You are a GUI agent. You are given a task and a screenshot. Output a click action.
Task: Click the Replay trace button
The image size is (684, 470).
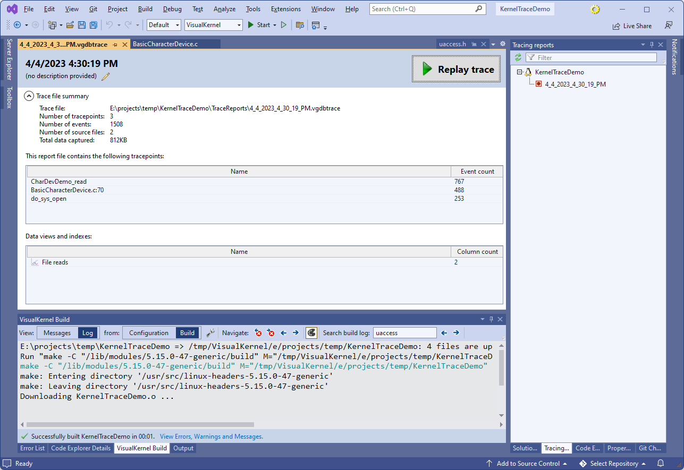click(x=456, y=69)
